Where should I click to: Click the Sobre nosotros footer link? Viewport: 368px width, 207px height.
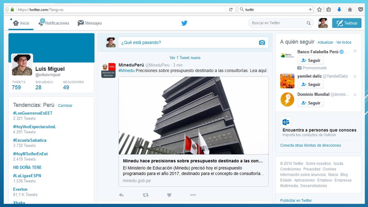(x=318, y=164)
